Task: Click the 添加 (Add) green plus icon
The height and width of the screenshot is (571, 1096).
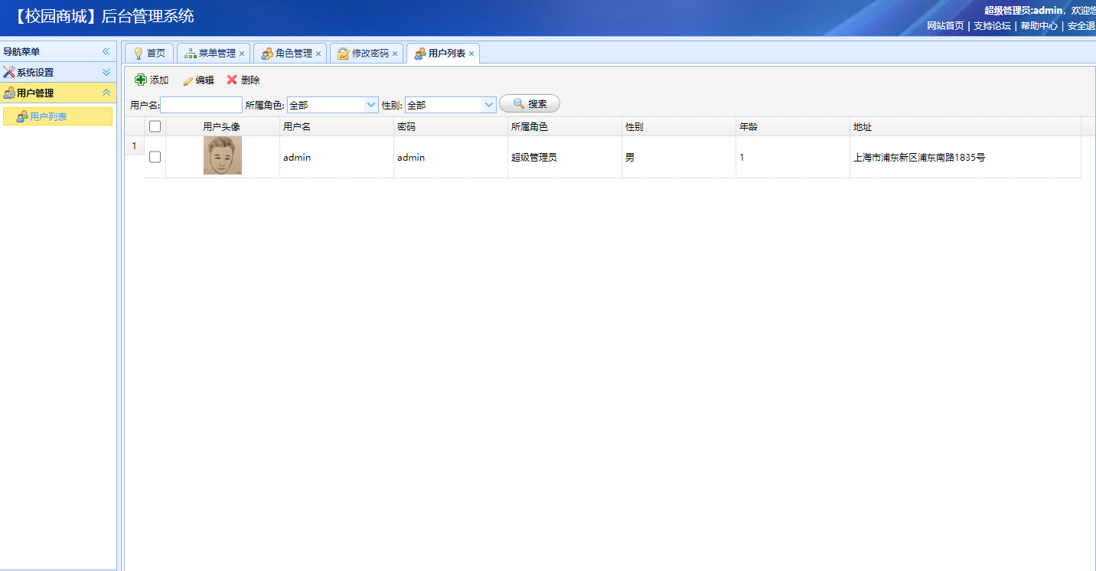Action: click(141, 79)
